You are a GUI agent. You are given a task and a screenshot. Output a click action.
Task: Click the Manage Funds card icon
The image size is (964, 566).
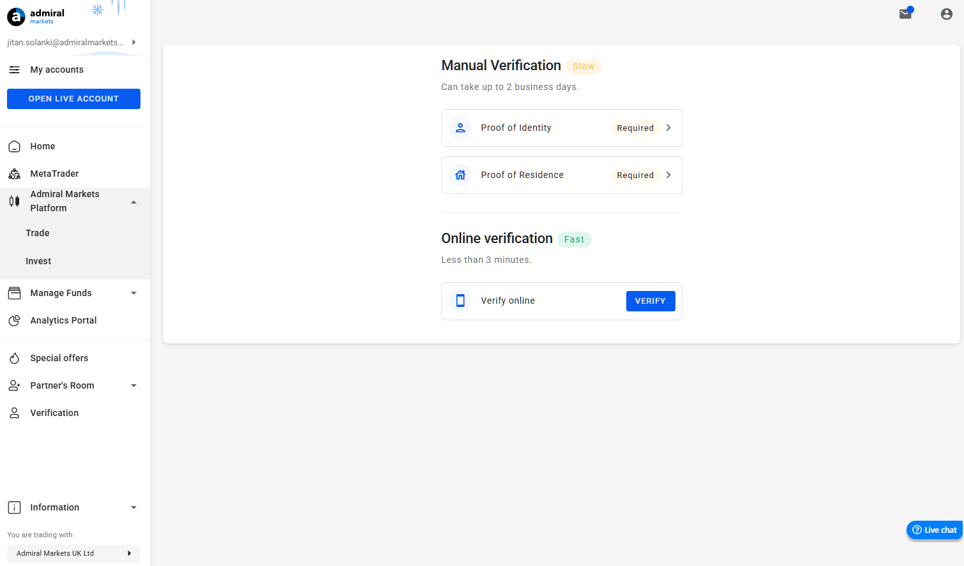pyautogui.click(x=14, y=293)
